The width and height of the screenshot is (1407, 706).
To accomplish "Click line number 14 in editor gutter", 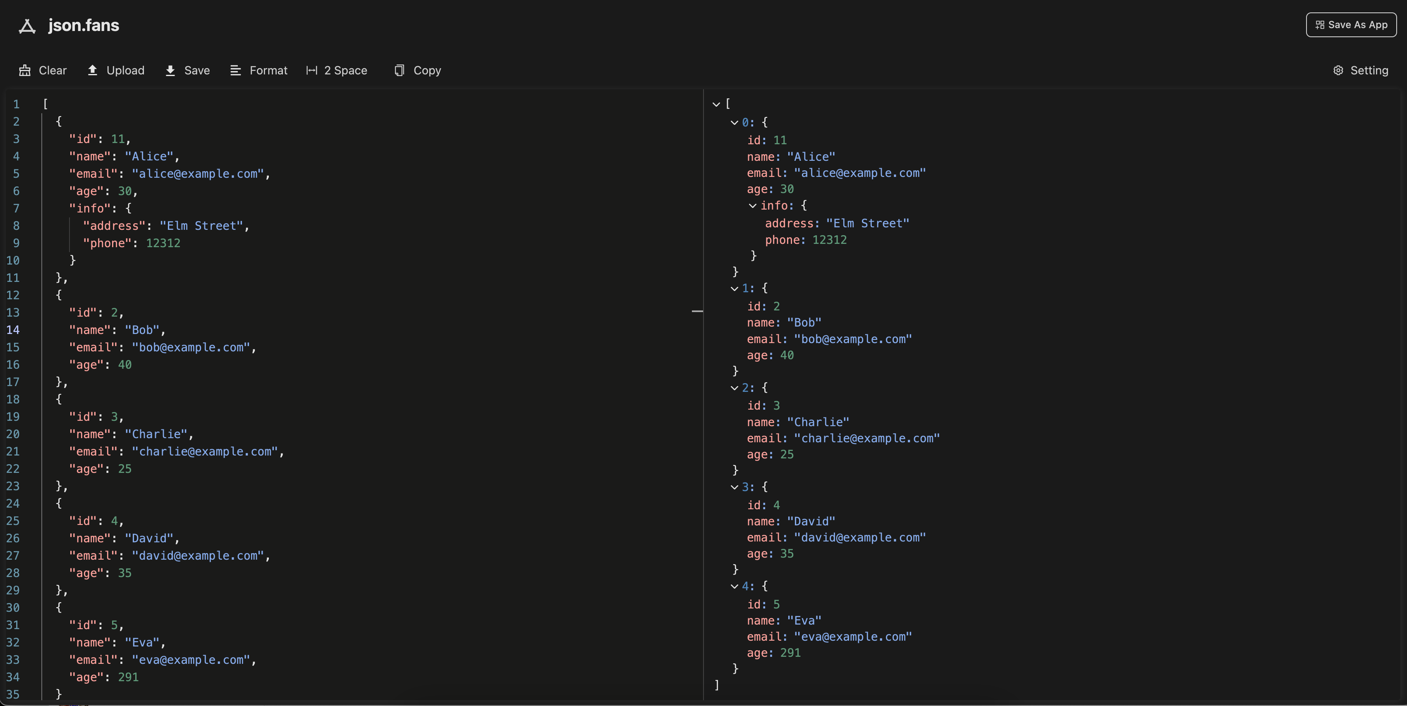I will [12, 330].
